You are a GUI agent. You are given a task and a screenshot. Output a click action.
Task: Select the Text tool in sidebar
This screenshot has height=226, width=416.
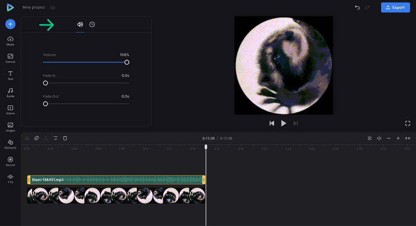[x=10, y=75]
